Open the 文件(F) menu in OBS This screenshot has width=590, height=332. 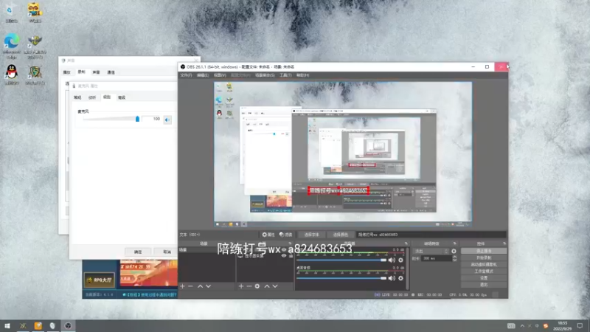[x=186, y=75]
